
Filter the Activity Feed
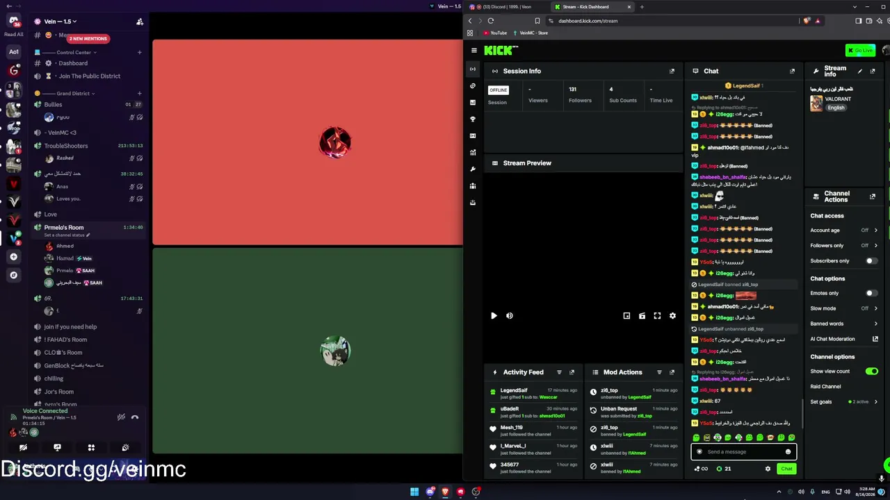[559, 372]
